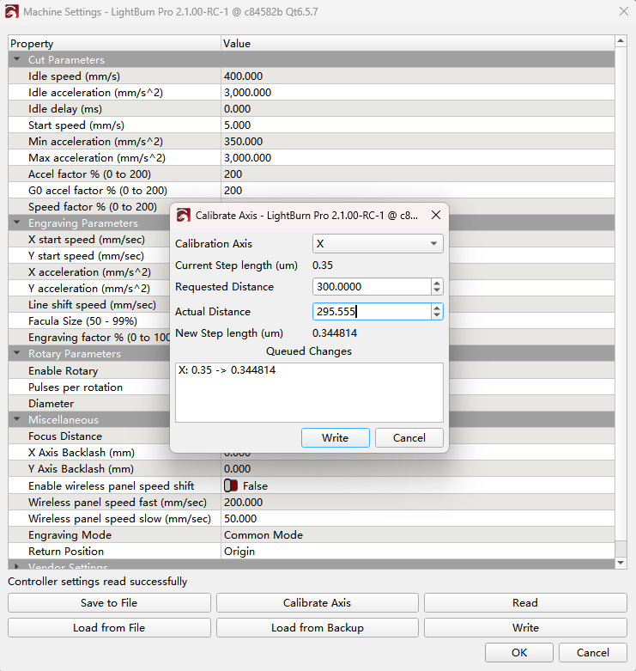636x671 pixels.
Task: Open the Calibration Axis dropdown
Action: click(x=378, y=244)
